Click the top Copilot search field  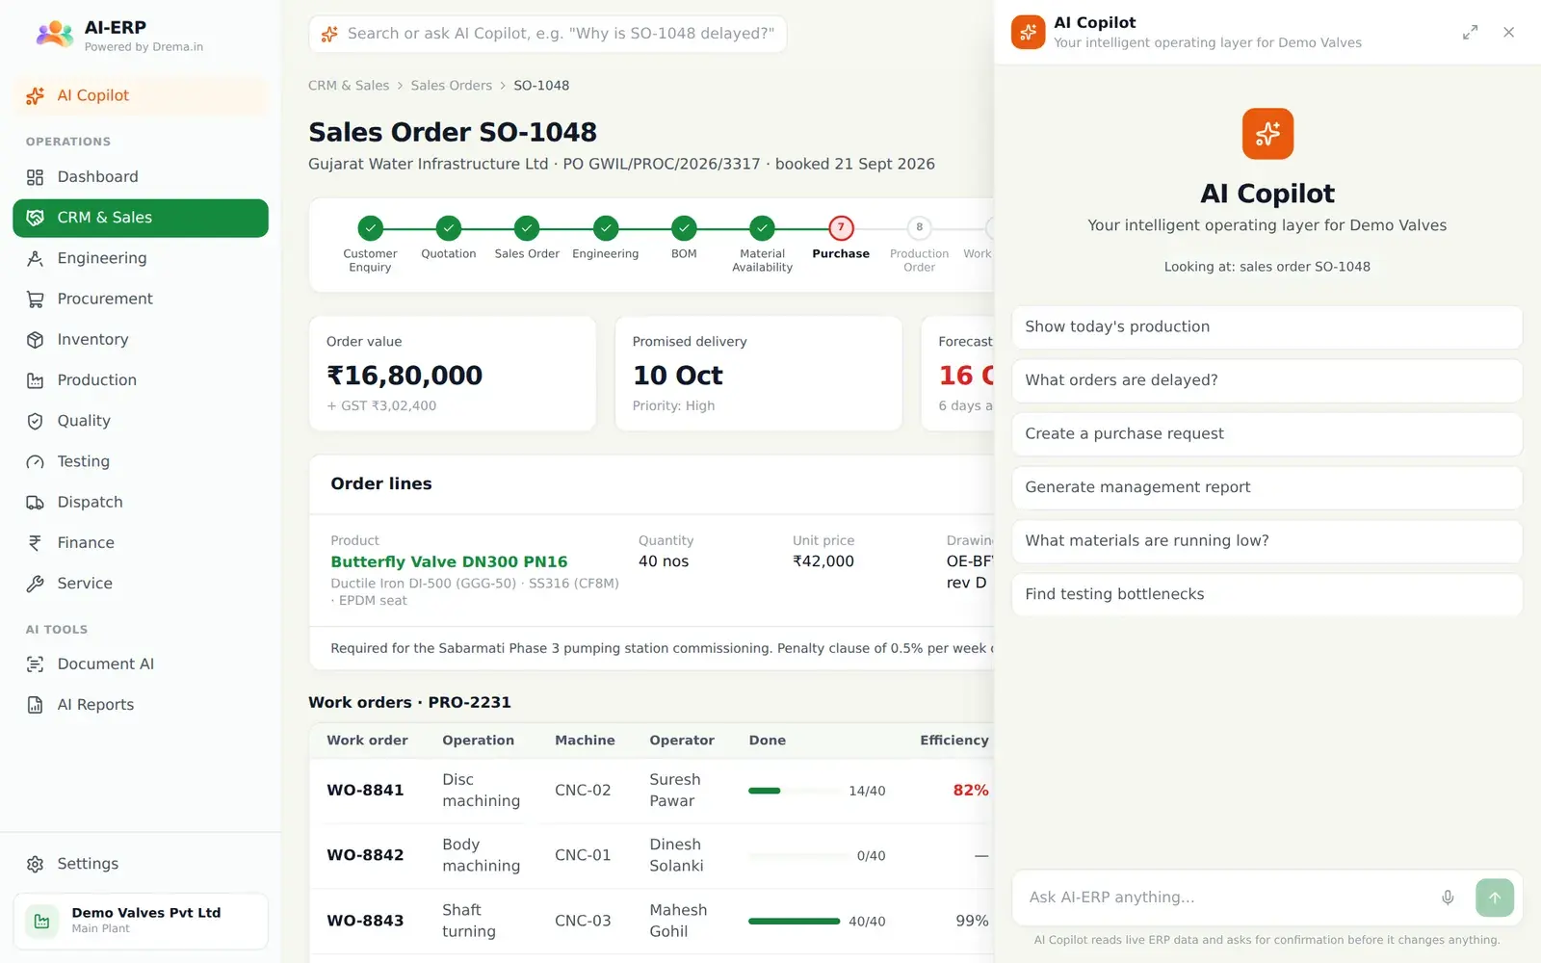(x=547, y=34)
